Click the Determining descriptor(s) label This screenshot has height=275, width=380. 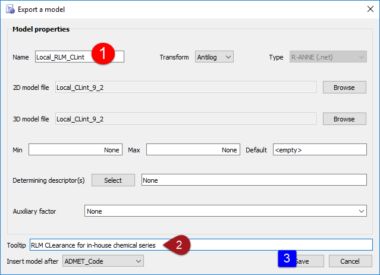point(49,180)
